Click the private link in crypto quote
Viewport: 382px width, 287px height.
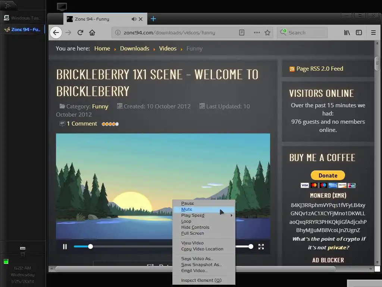pyautogui.click(x=337, y=247)
